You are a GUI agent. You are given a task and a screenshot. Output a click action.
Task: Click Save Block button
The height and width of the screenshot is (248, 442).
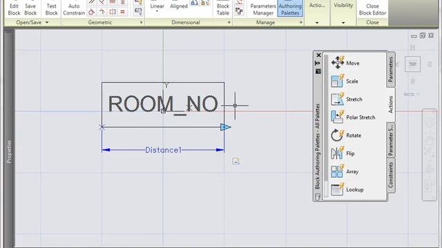(30, 8)
